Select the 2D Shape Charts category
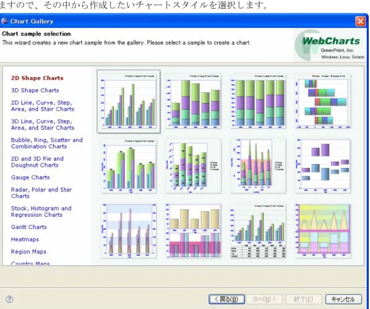Screen dimensions: 370x309 [x=37, y=78]
